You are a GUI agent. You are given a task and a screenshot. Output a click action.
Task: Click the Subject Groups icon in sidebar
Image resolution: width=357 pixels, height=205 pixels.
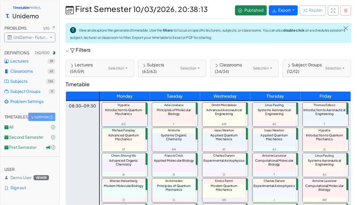[6, 91]
